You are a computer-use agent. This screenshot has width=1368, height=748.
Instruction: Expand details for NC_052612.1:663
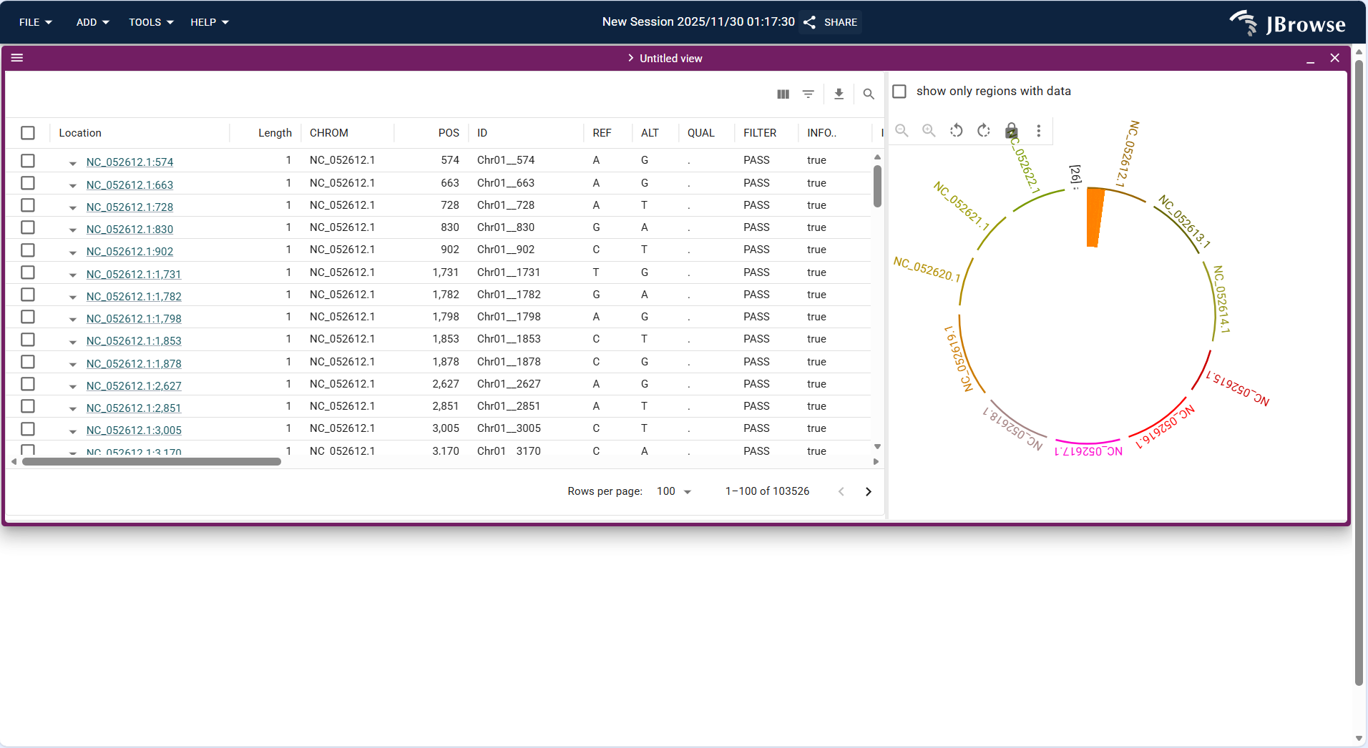click(72, 184)
